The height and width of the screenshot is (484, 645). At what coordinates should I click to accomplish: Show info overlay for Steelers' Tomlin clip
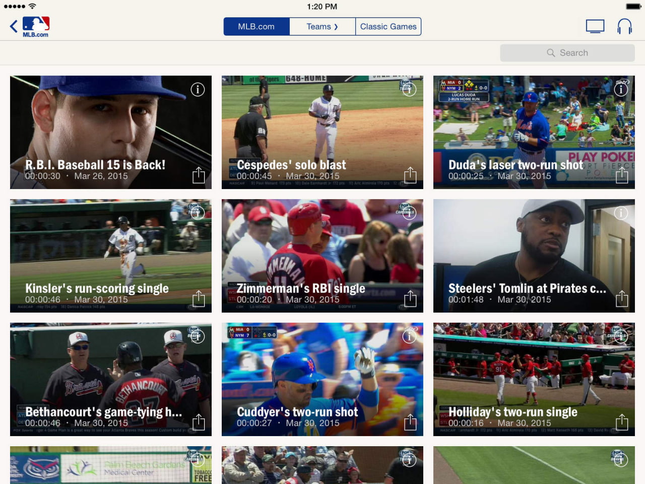(x=621, y=213)
